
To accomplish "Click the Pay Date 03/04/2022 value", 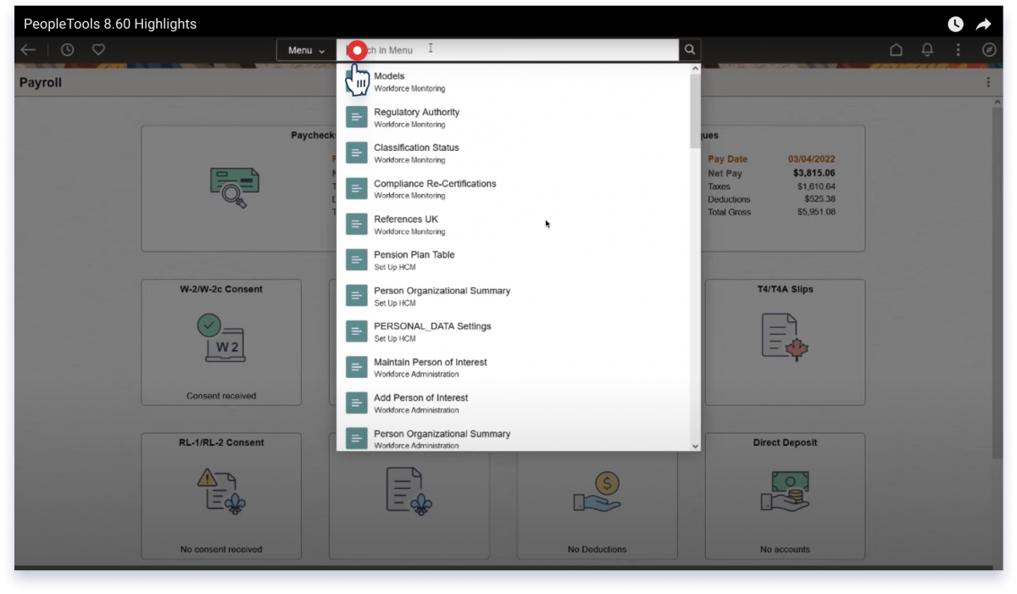I will tap(812, 158).
